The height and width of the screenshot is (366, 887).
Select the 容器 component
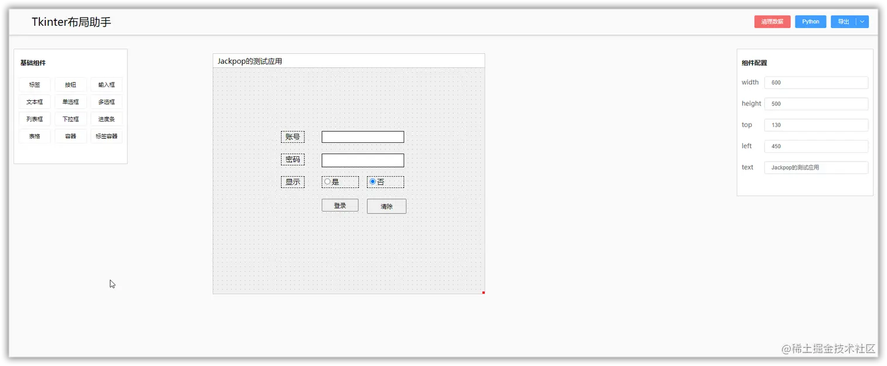[70, 136]
